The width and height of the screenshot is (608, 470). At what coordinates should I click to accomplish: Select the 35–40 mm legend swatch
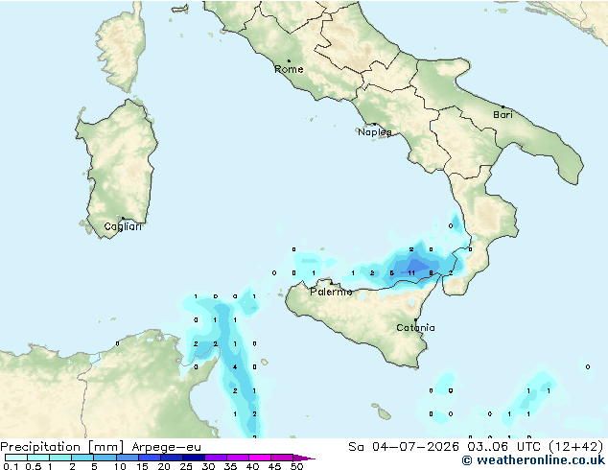tap(238, 458)
